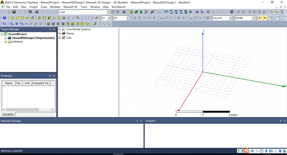The image size is (287, 155).
Task: Click the Properties scrollbar right arrow
Action: (x=53, y=110)
